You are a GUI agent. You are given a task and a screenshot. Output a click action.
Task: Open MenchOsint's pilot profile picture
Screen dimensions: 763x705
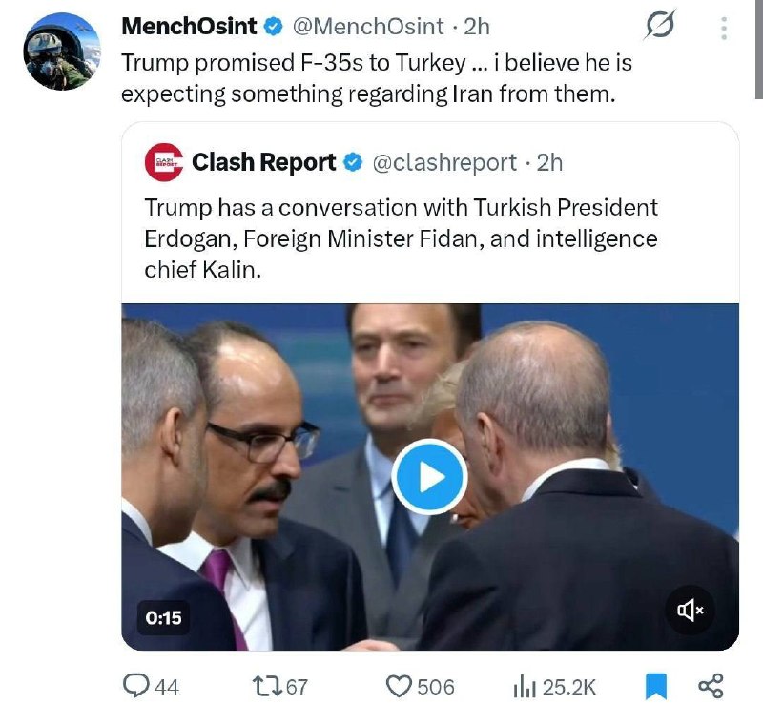(x=62, y=52)
